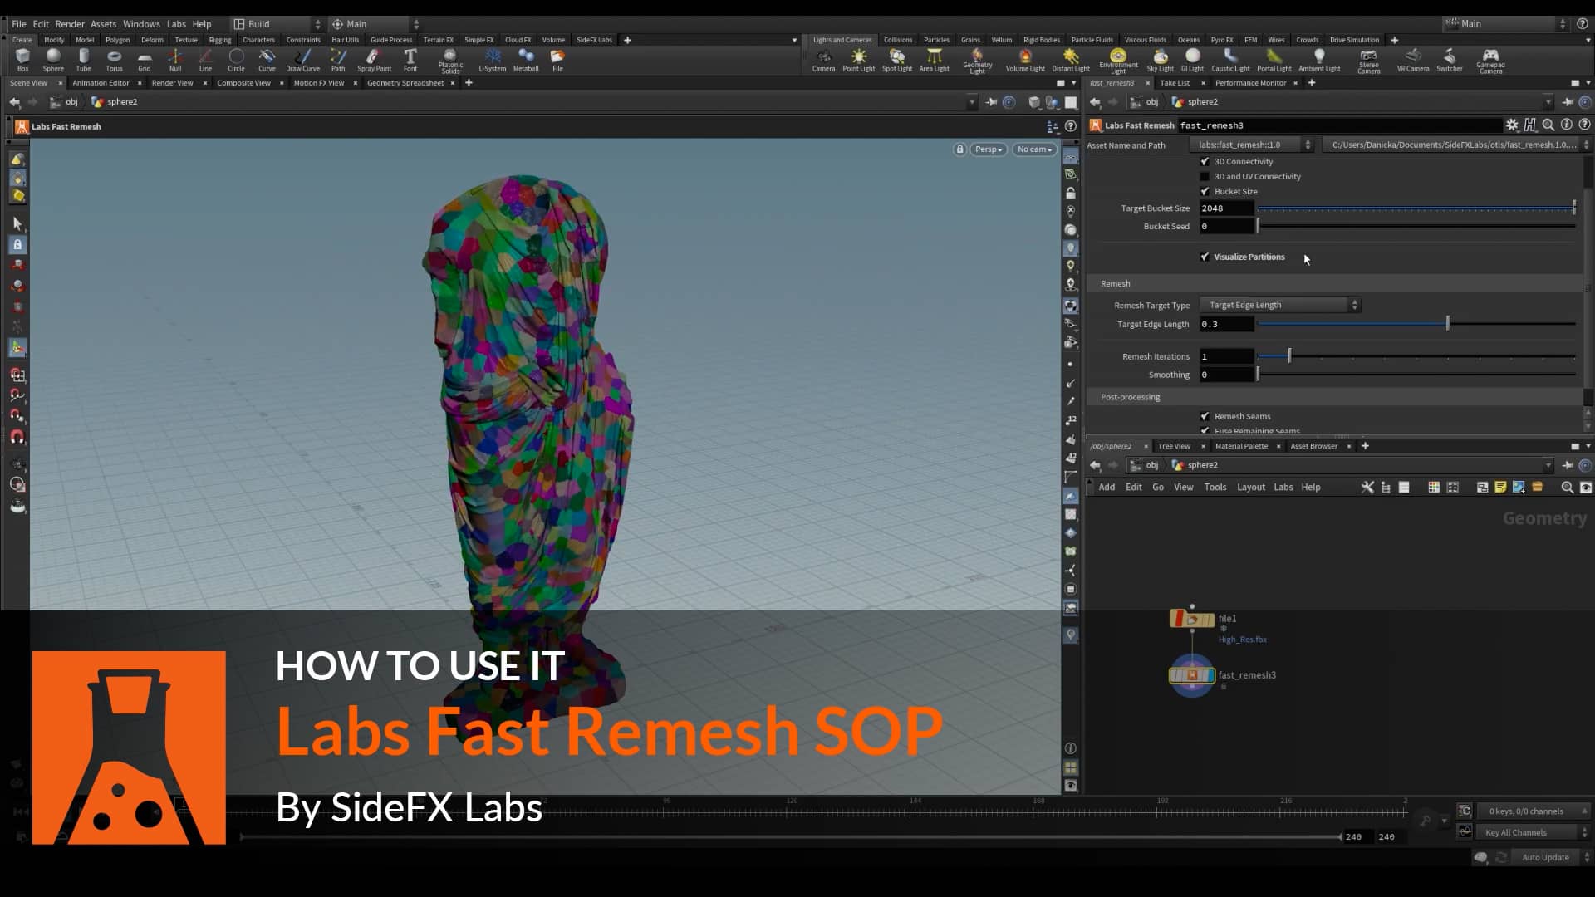1595x897 pixels.
Task: Switch to the Geometry Spreadsheet tab
Action: tap(406, 82)
